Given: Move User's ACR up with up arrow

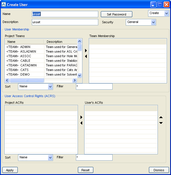Looking at the screenshot, I should pos(161,117).
